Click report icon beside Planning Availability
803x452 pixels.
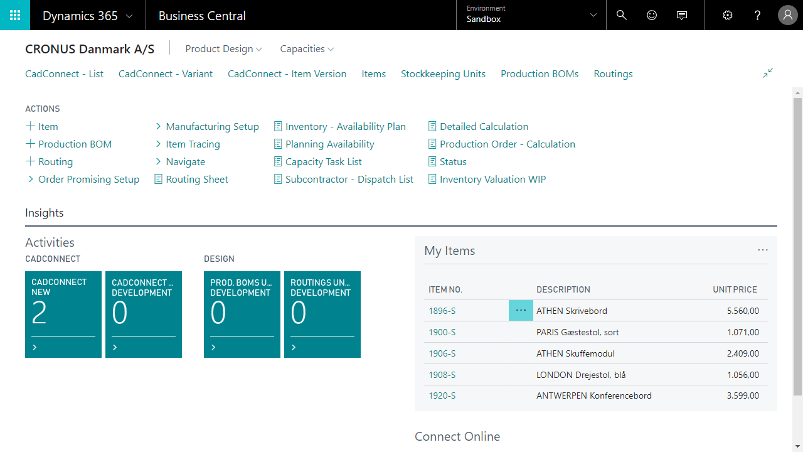278,144
